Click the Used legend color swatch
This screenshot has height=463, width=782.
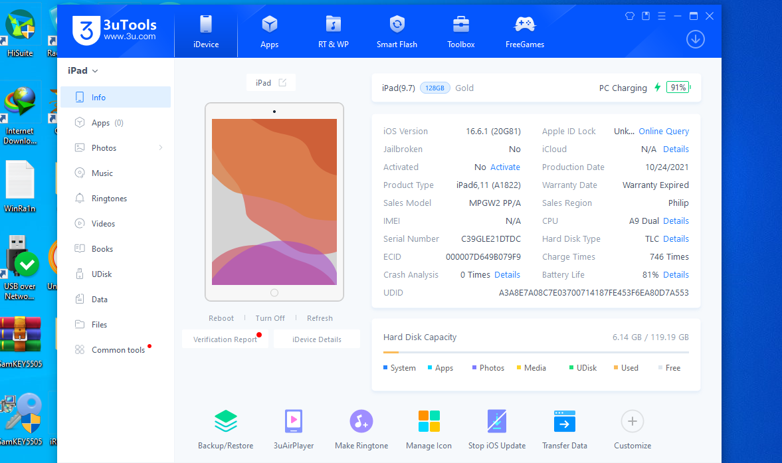[x=616, y=367]
